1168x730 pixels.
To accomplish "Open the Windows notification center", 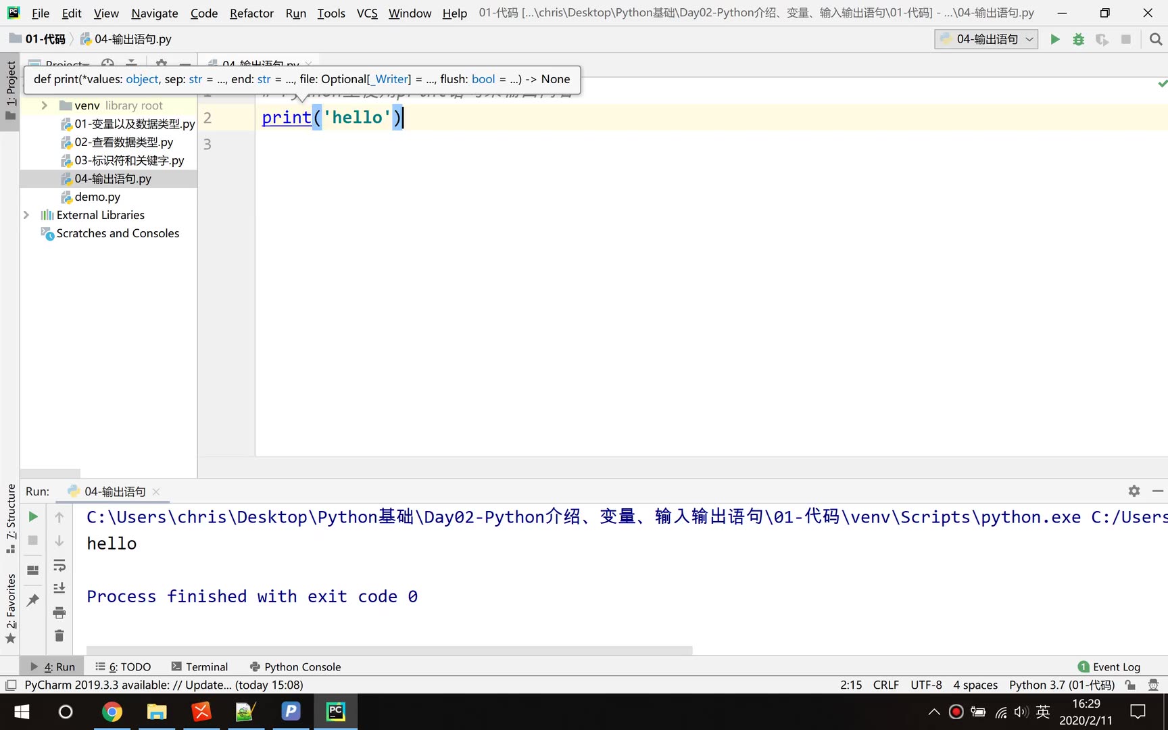I will [x=1138, y=712].
